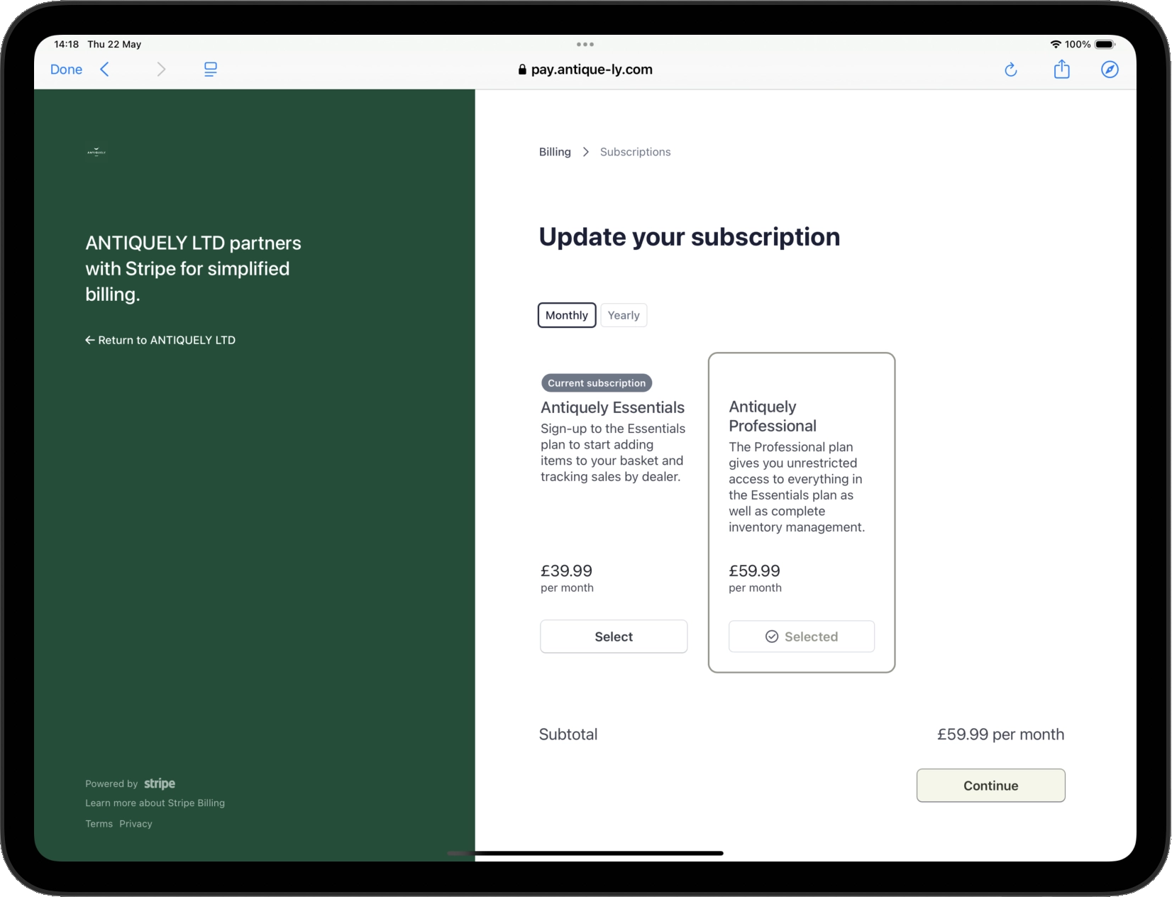Click the Subtotal label
Image resolution: width=1172 pixels, height=897 pixels.
click(568, 734)
